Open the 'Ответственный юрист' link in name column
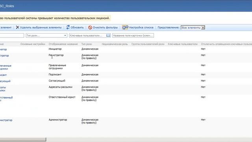 pyautogui.click(x=6, y=99)
